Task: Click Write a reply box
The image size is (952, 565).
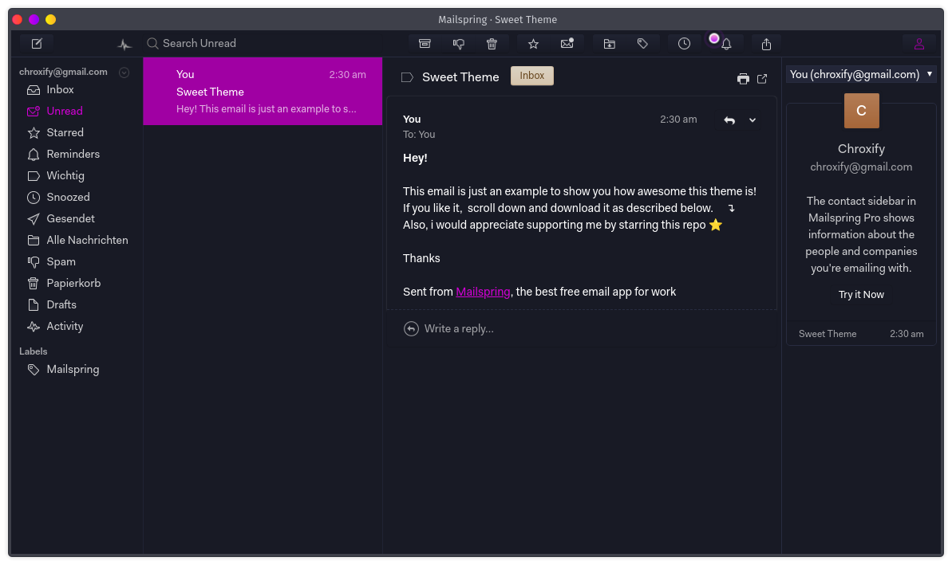Action: tap(581, 328)
